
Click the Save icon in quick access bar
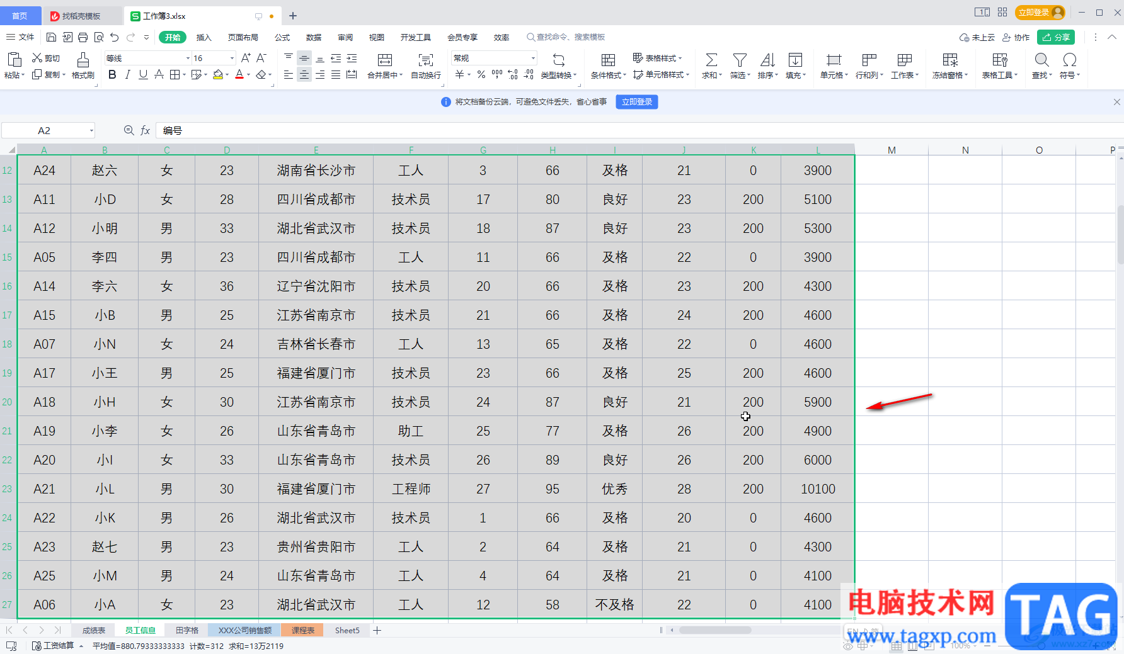tap(52, 37)
